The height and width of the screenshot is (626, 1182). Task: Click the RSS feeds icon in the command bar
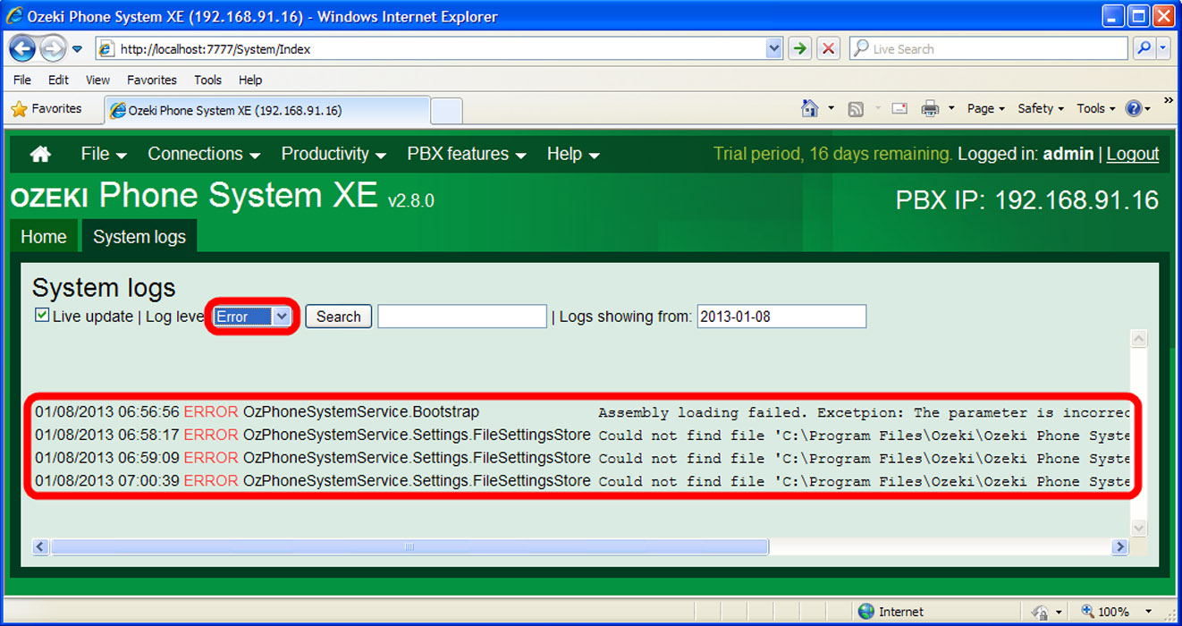(x=856, y=109)
